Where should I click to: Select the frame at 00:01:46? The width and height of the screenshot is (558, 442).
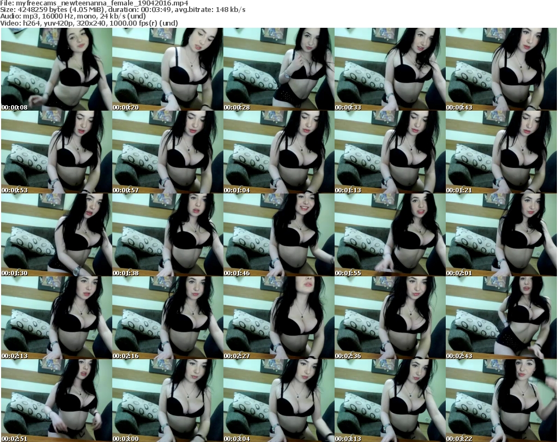(278, 235)
